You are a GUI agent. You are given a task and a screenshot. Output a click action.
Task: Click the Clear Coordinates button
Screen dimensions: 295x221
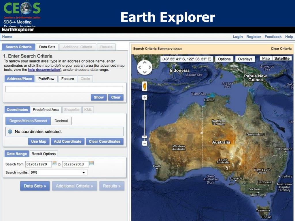coord(105,142)
